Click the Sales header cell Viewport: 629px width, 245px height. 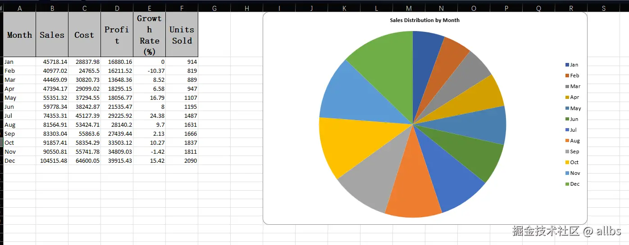tap(52, 35)
